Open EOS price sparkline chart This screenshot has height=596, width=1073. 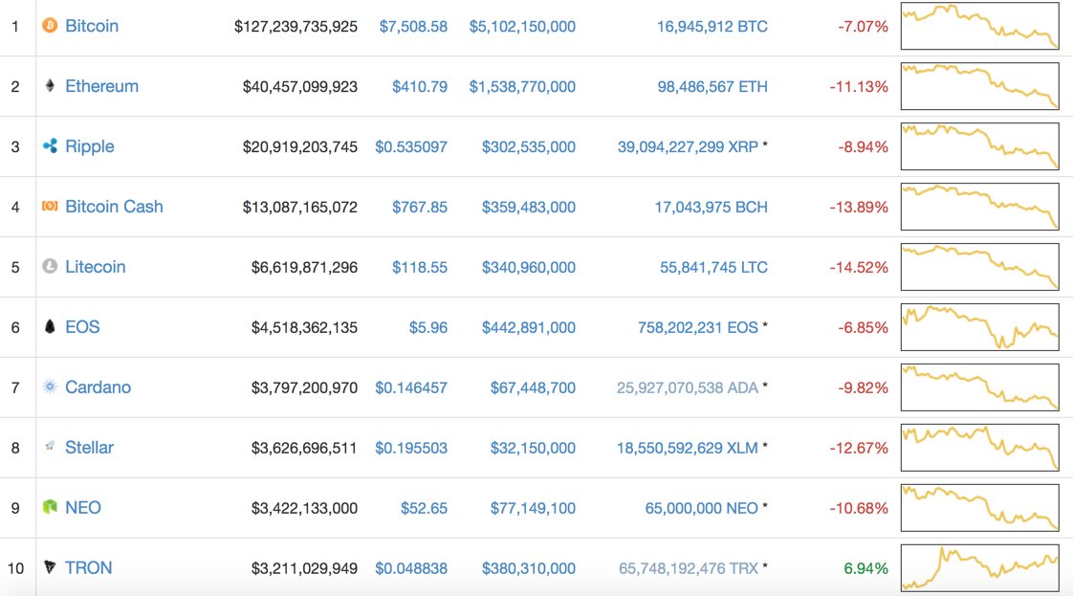click(980, 327)
